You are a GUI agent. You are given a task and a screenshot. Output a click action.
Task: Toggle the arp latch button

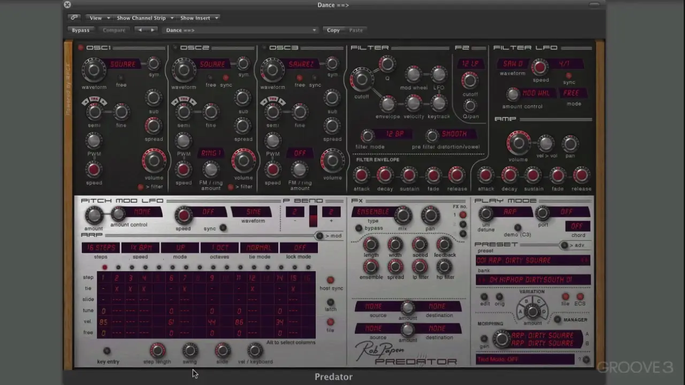point(330,302)
